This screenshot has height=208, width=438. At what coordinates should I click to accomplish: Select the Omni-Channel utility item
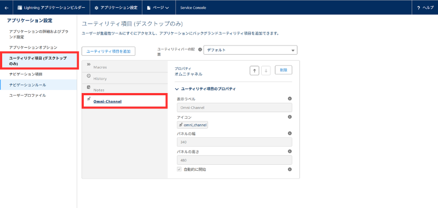(125, 101)
